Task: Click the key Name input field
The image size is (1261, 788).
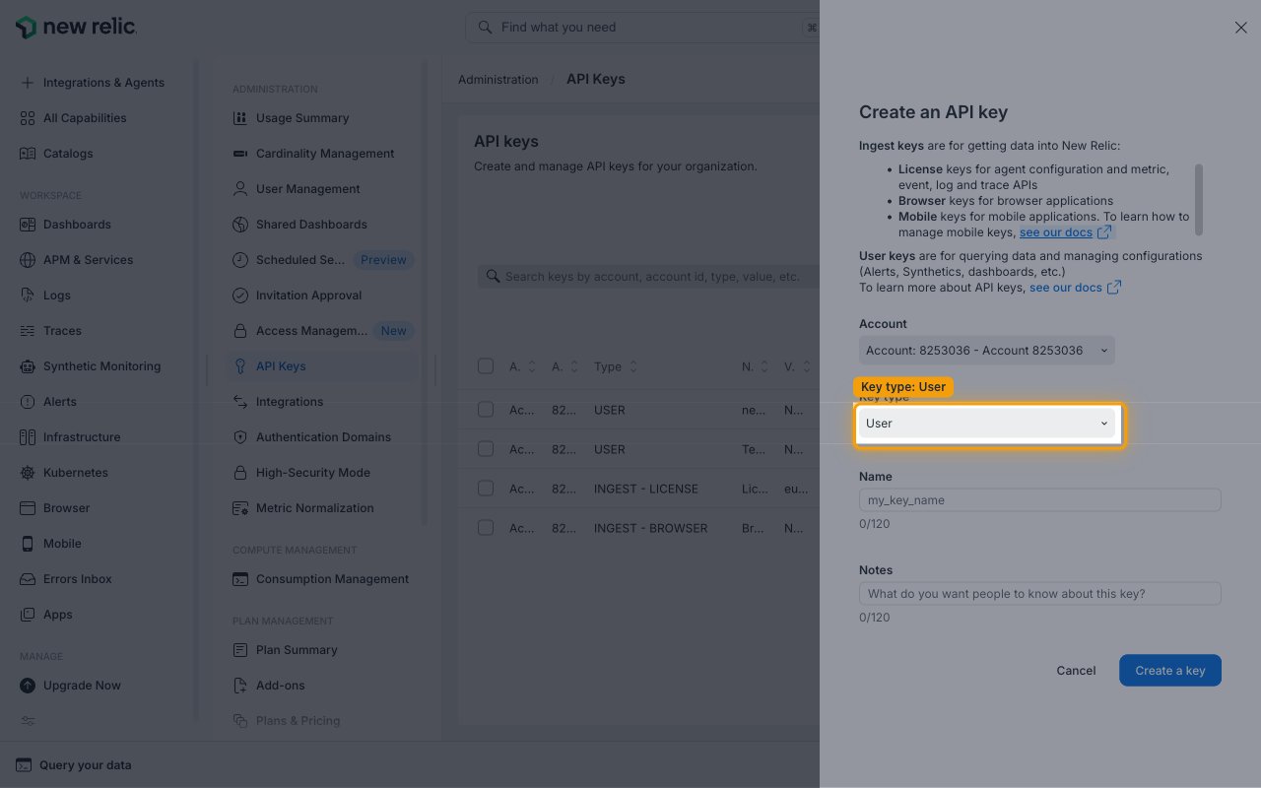Action: (1040, 500)
